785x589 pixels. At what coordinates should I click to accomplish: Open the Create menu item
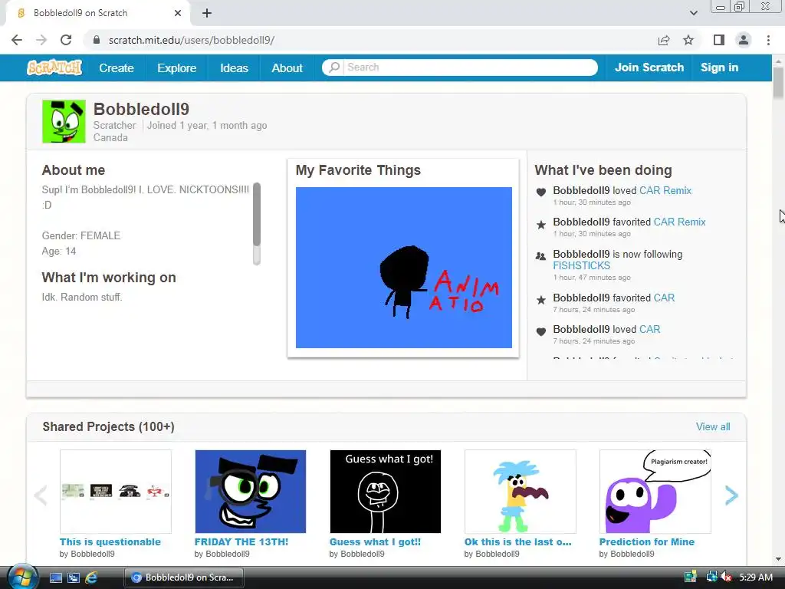tap(117, 67)
